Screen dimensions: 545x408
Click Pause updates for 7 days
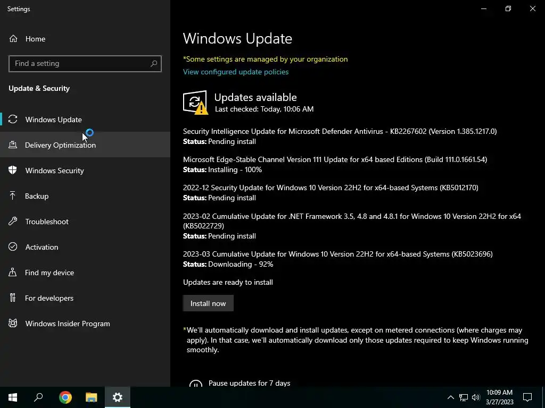(249, 383)
